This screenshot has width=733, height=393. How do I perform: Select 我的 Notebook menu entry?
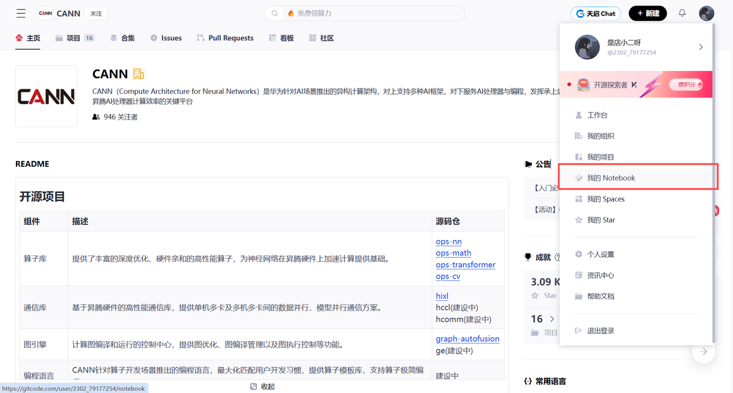tap(636, 178)
